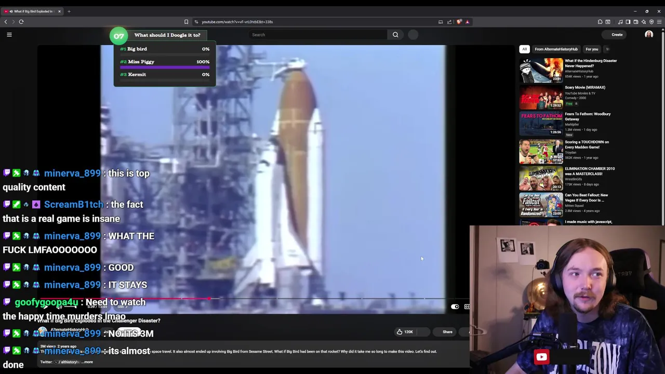Open the music note playlist icon in toolbar
Viewport: 665px width, 374px height.
[x=620, y=22]
